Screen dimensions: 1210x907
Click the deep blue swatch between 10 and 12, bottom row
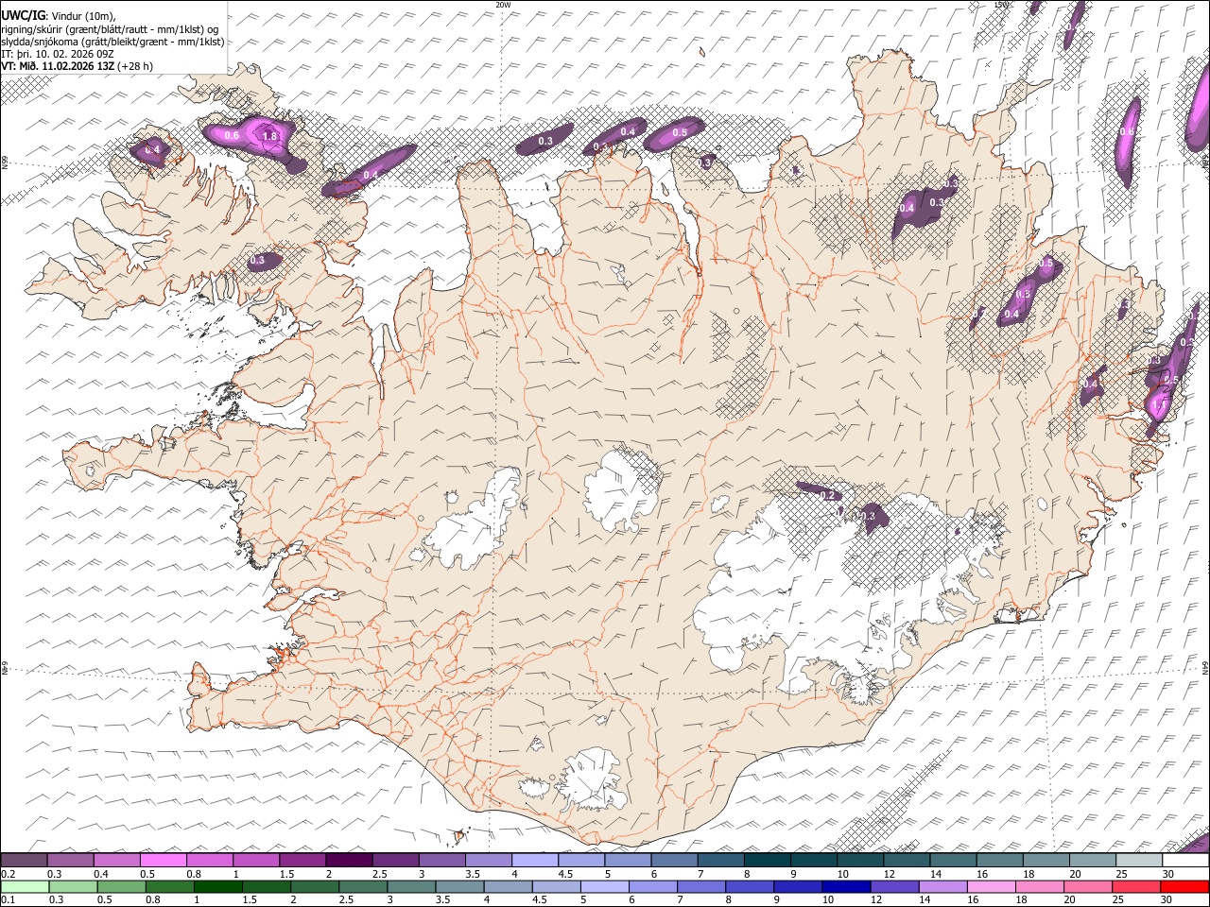(845, 887)
